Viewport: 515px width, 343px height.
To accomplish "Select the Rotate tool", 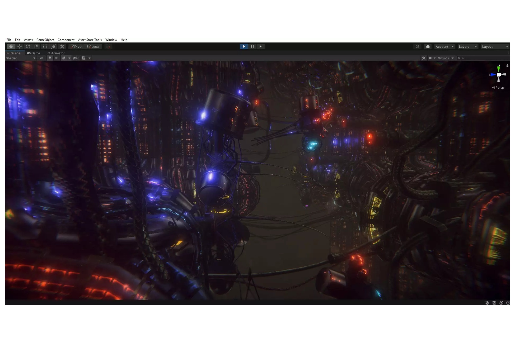I will pos(28,46).
